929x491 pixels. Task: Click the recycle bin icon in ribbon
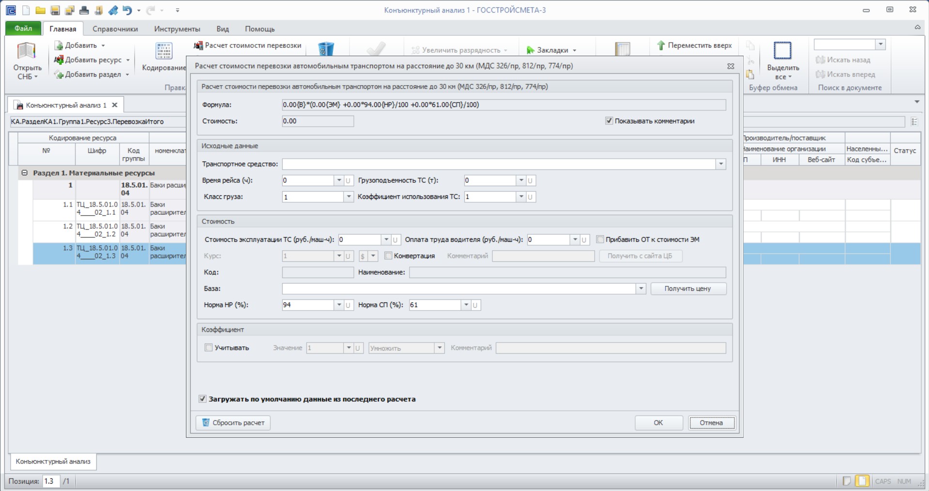coord(326,49)
